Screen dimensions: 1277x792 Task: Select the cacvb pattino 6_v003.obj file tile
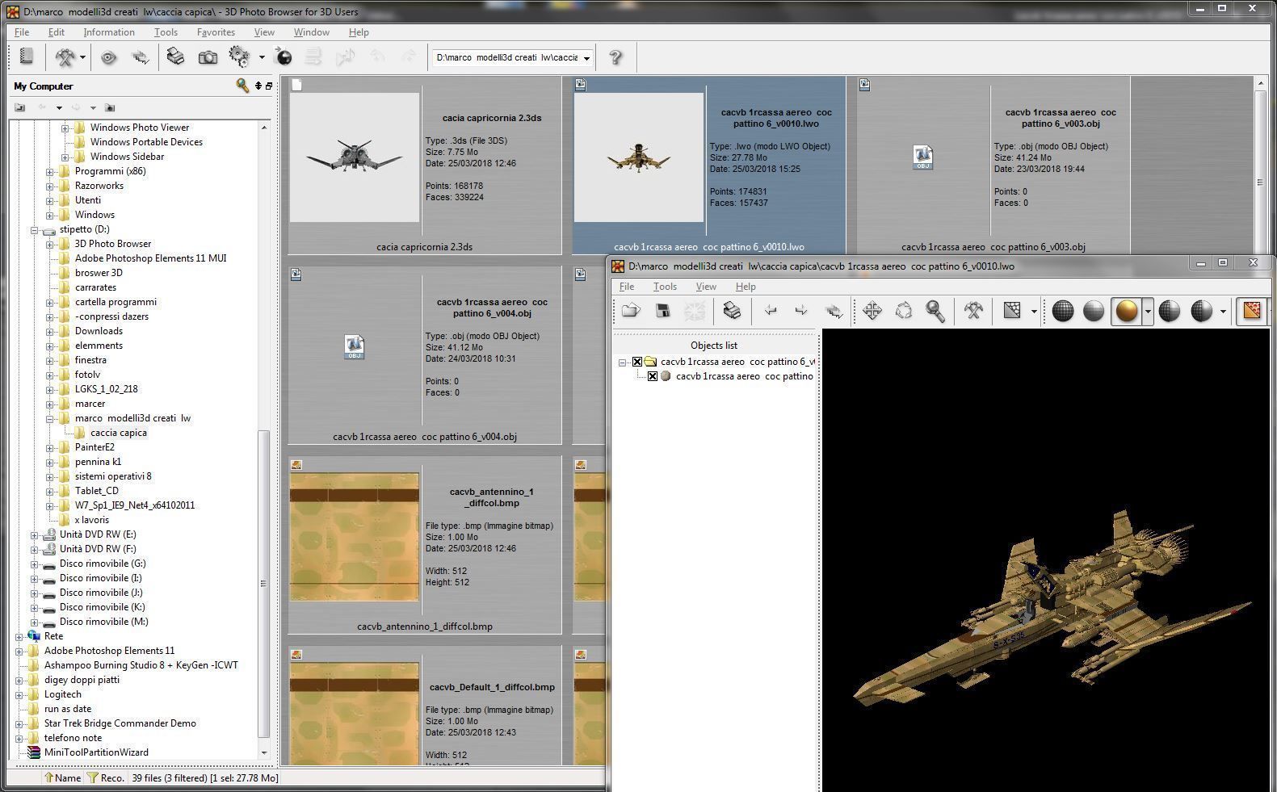993,166
